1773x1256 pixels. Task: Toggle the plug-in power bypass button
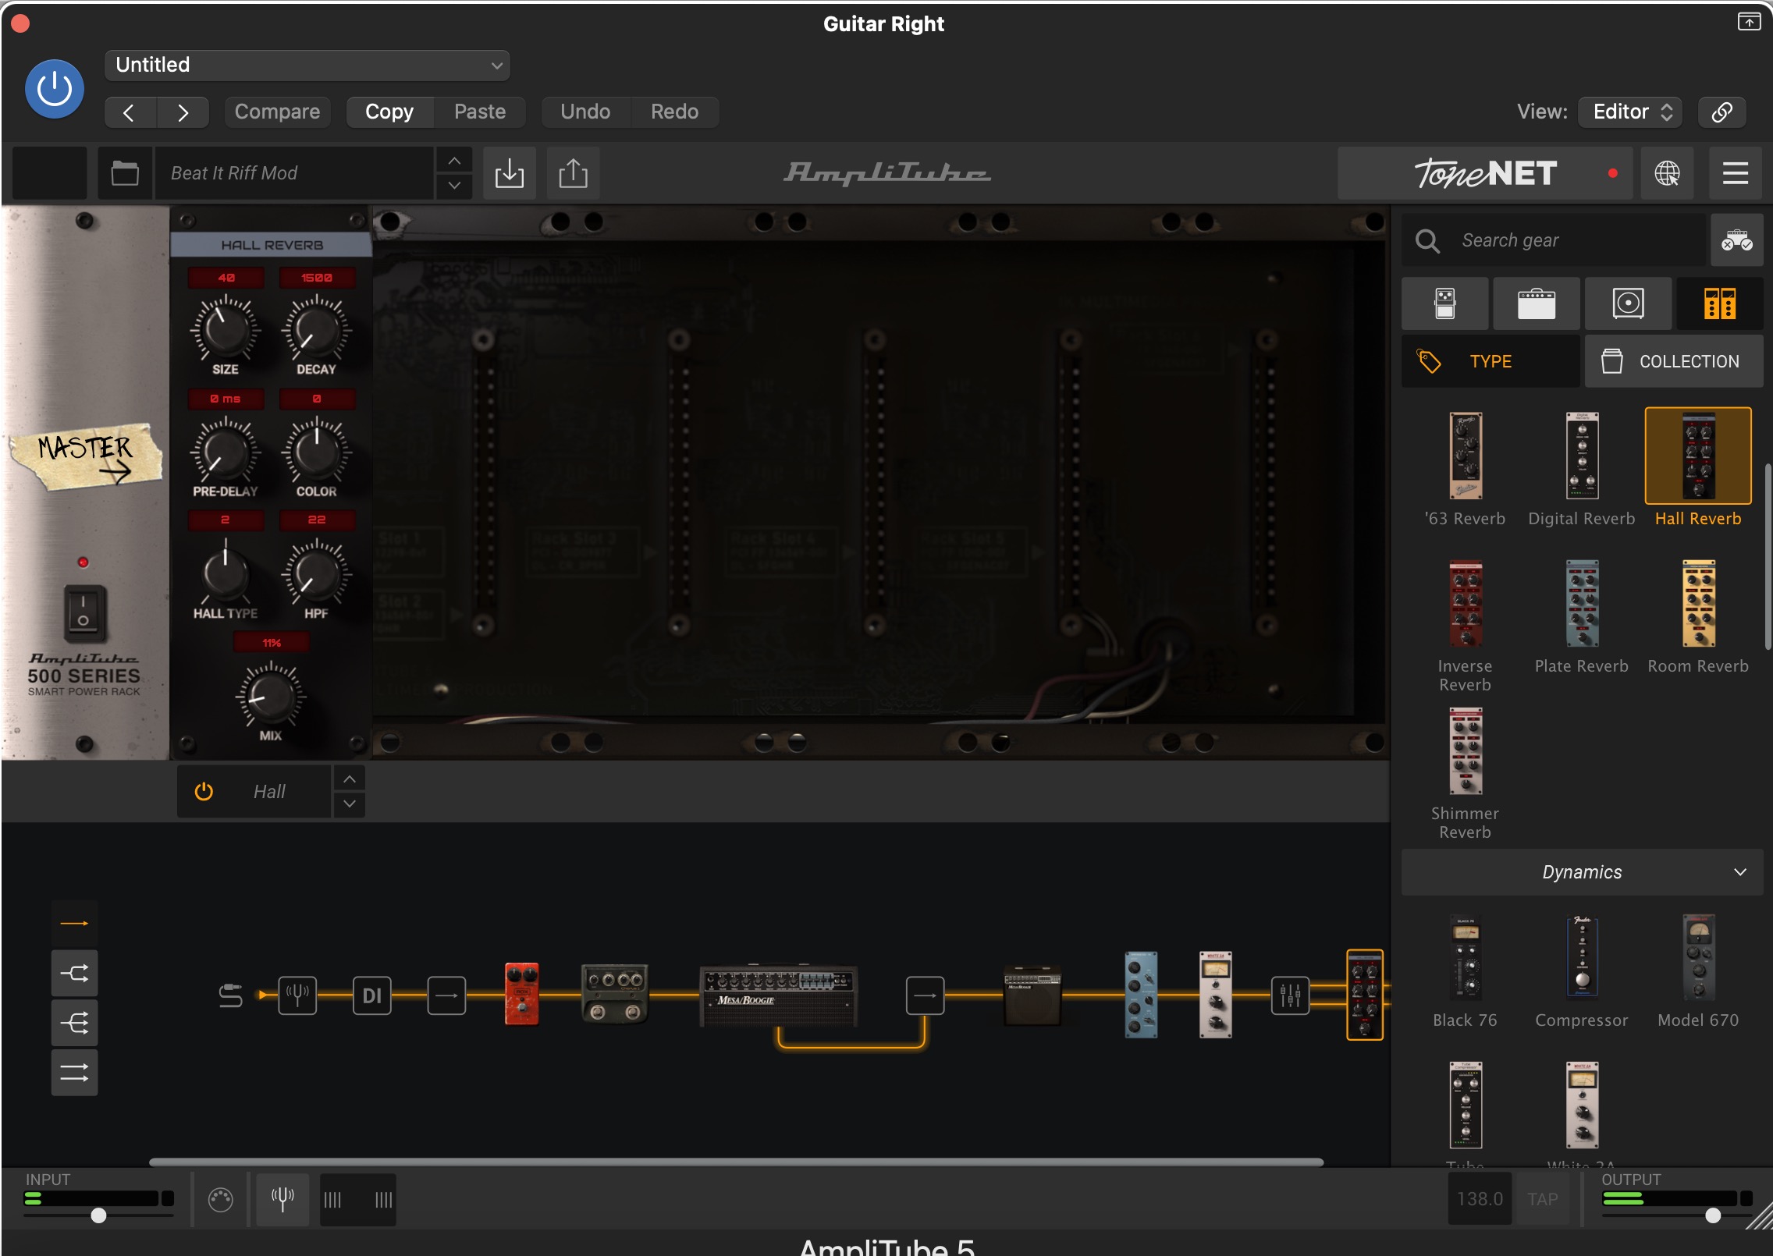[55, 89]
